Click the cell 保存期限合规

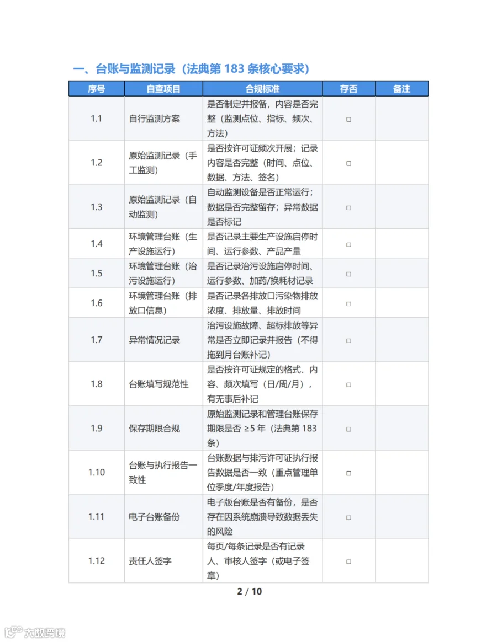point(163,428)
